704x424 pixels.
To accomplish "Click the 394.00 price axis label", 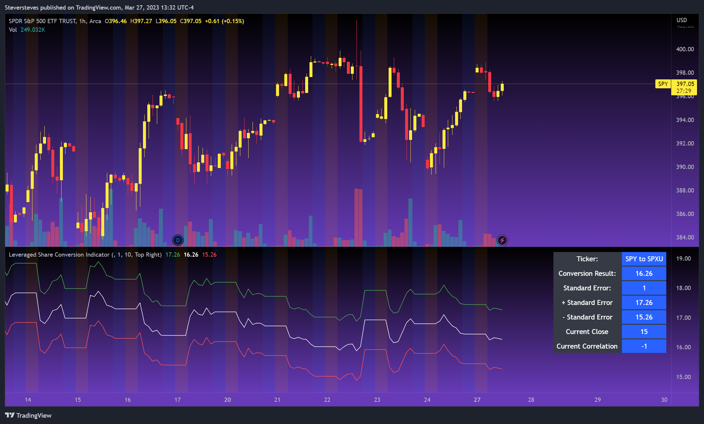I will pyautogui.click(x=685, y=120).
